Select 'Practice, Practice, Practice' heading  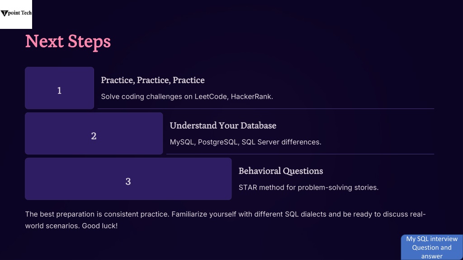pos(153,80)
